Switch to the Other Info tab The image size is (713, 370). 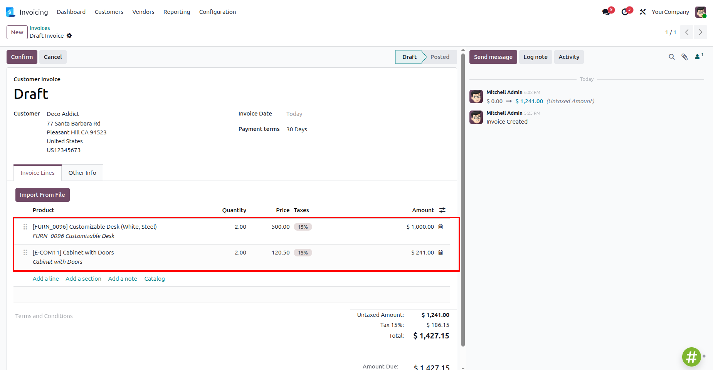tap(82, 173)
